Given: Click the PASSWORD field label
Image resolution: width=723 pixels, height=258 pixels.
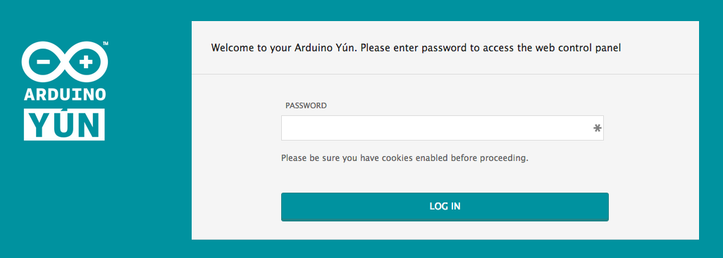Looking at the screenshot, I should click(306, 105).
